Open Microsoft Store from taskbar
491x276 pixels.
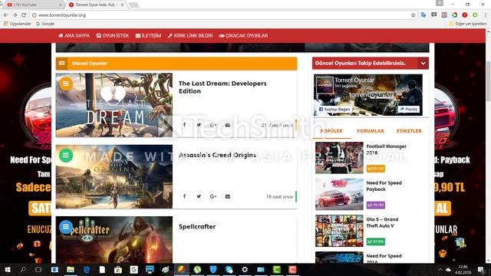pos(118,269)
